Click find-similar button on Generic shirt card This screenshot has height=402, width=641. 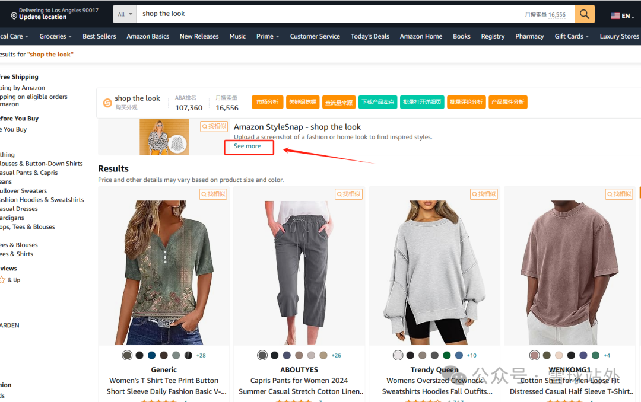[214, 194]
